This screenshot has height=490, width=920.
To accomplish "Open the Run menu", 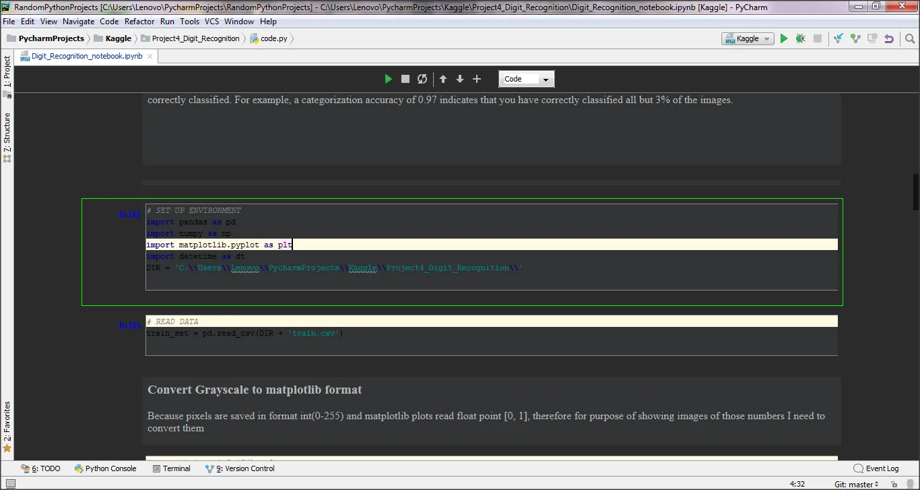I will click(167, 22).
